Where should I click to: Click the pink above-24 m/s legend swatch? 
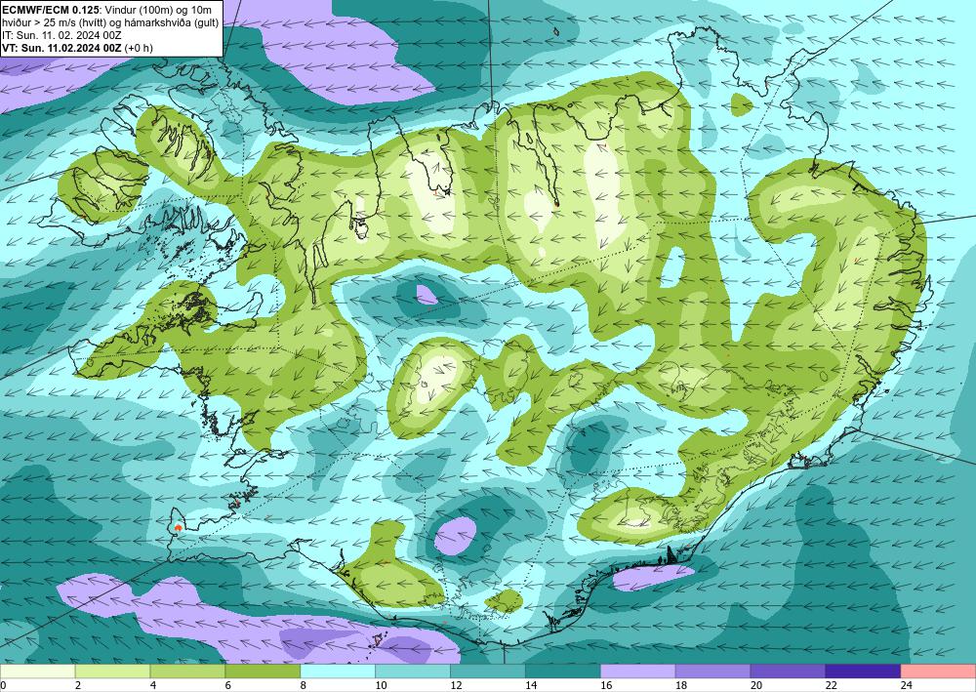tap(938, 672)
